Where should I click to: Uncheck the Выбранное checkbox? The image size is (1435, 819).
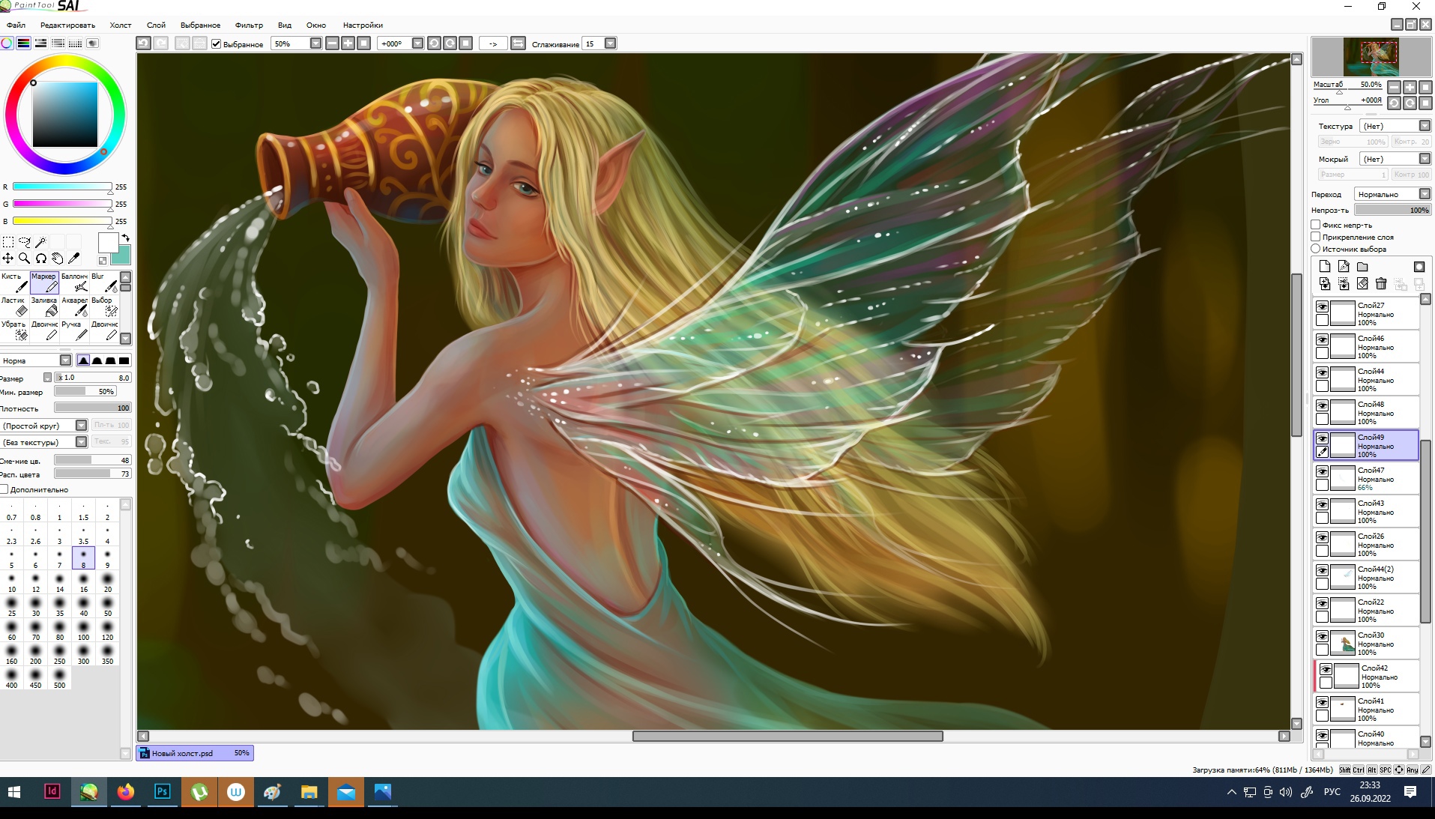(x=217, y=44)
